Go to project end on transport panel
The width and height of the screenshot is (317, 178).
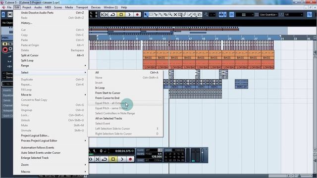pos(97,159)
